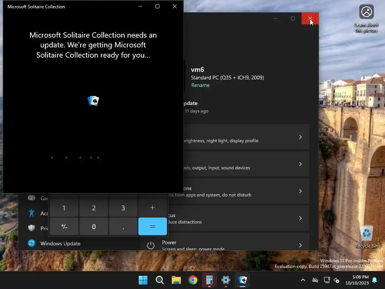This screenshot has height=289, width=385.
Task: Expand Display brightness, night light row chevron
Action: [300, 137]
